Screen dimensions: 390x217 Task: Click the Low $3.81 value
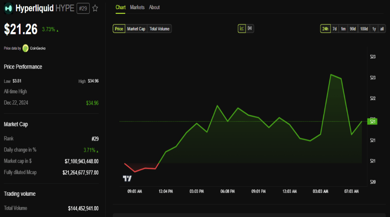(17, 81)
